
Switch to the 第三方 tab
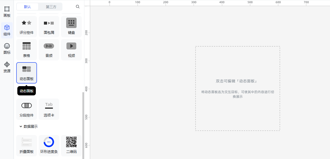[51, 7]
